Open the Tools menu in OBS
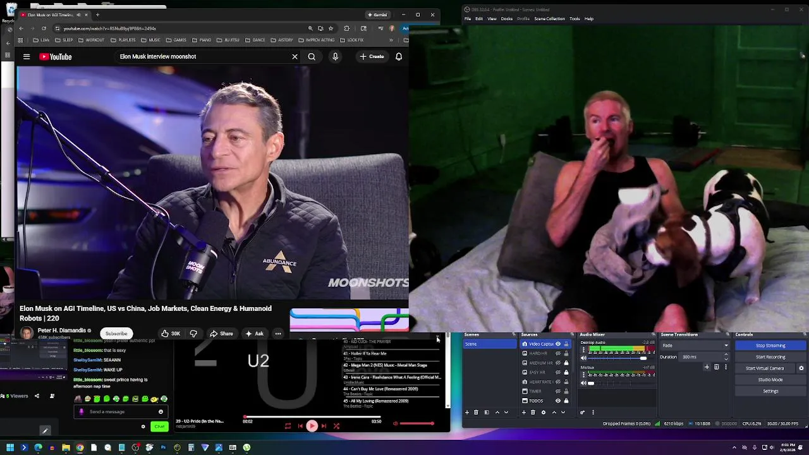 (575, 18)
